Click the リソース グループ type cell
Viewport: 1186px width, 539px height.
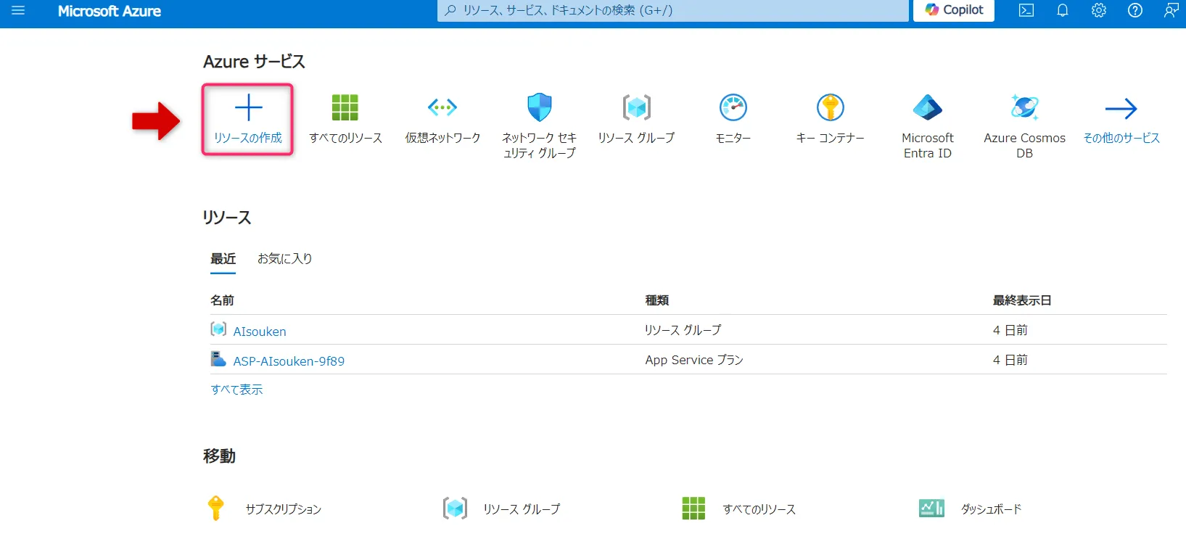tap(683, 330)
